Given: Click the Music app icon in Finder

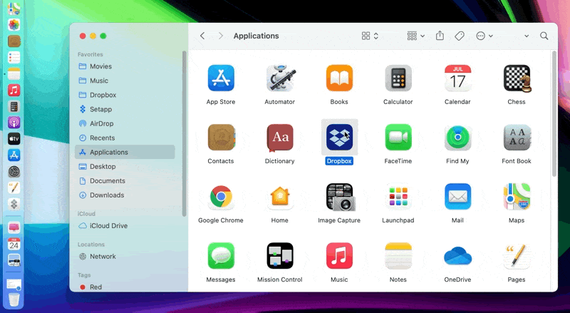Looking at the screenshot, I should pyautogui.click(x=339, y=256).
